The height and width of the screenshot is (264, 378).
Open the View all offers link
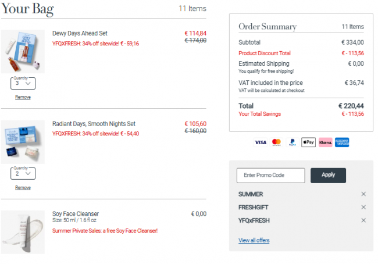(x=254, y=240)
